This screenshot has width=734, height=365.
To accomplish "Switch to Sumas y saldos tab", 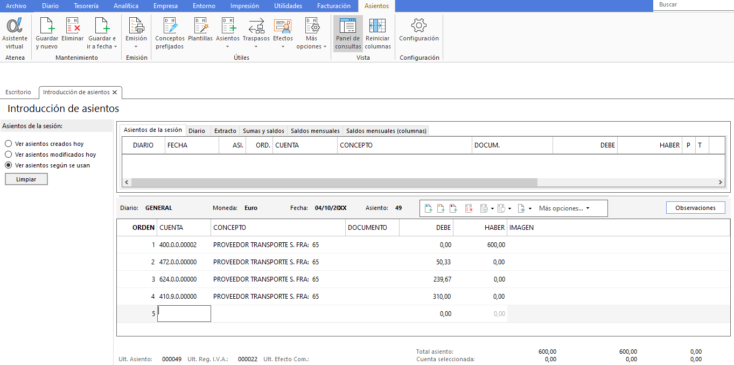I will coord(263,131).
